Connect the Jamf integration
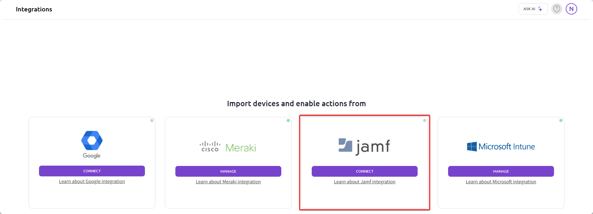Screen dimensions: 593x214 (364, 171)
